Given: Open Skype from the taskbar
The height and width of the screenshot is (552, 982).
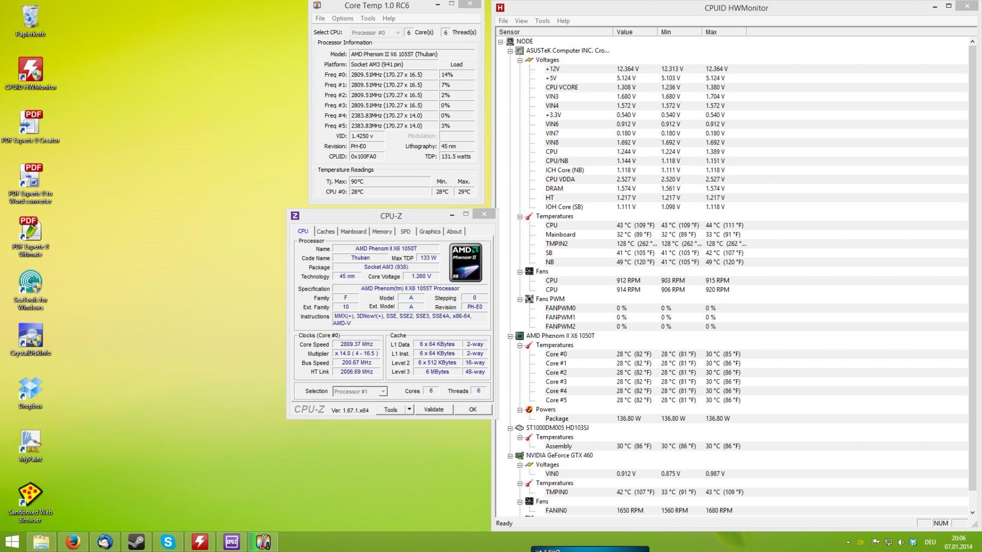Looking at the screenshot, I should 168,542.
